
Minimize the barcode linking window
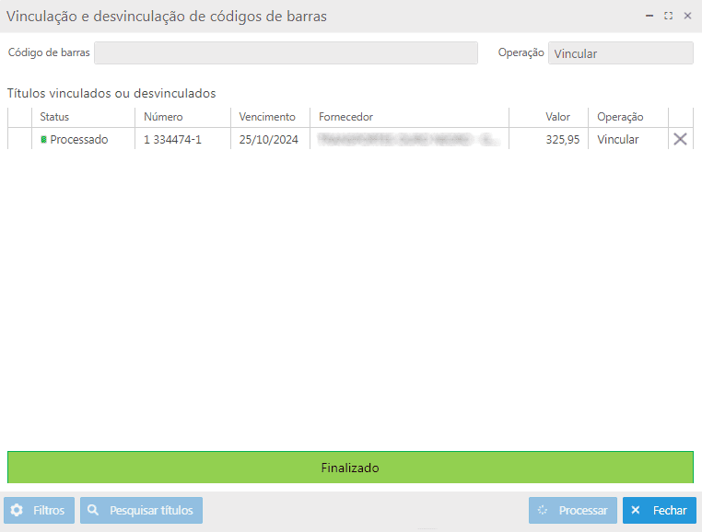pyautogui.click(x=649, y=16)
